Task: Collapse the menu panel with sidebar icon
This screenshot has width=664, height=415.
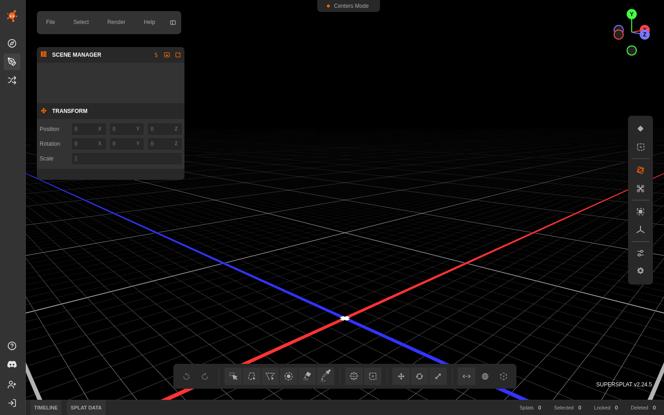Action: 173,23
